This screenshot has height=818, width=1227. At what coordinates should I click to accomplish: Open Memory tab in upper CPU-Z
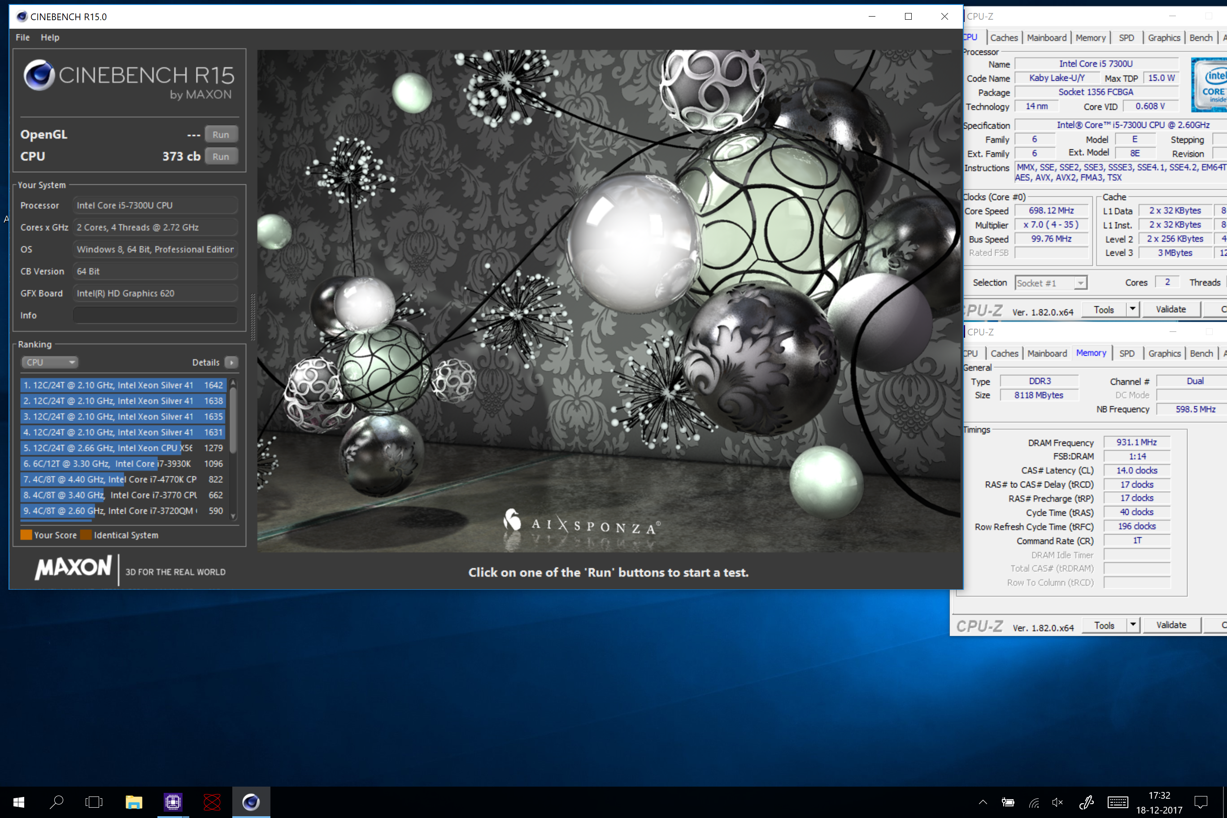click(1090, 38)
